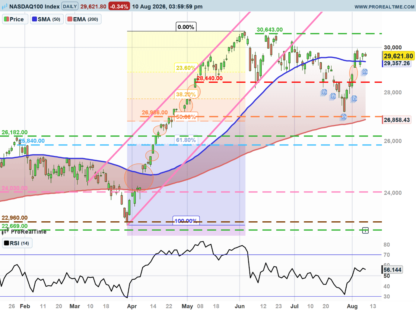Click the black RSI color swatch
416x311 pixels.
(6, 243)
